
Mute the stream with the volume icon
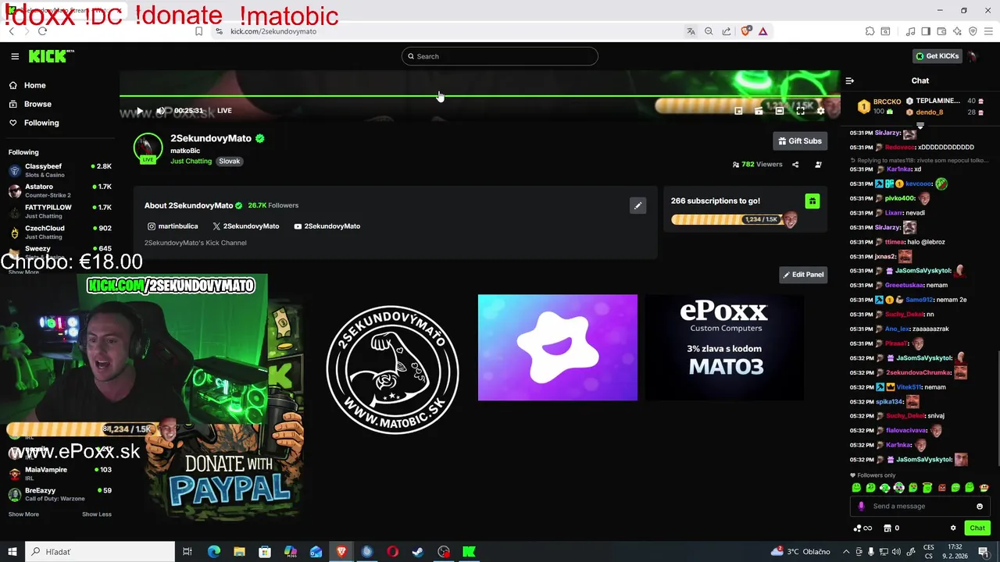coord(160,111)
